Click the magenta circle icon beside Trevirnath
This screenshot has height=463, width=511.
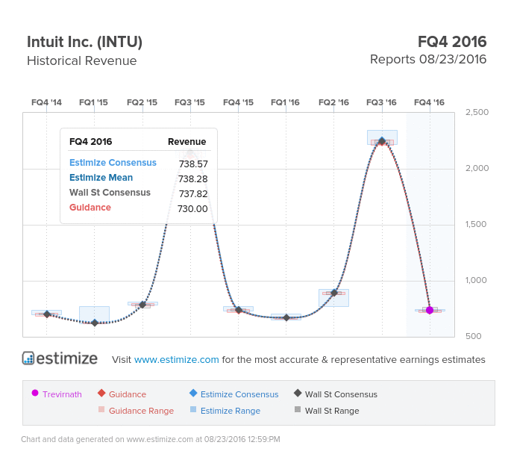click(35, 393)
